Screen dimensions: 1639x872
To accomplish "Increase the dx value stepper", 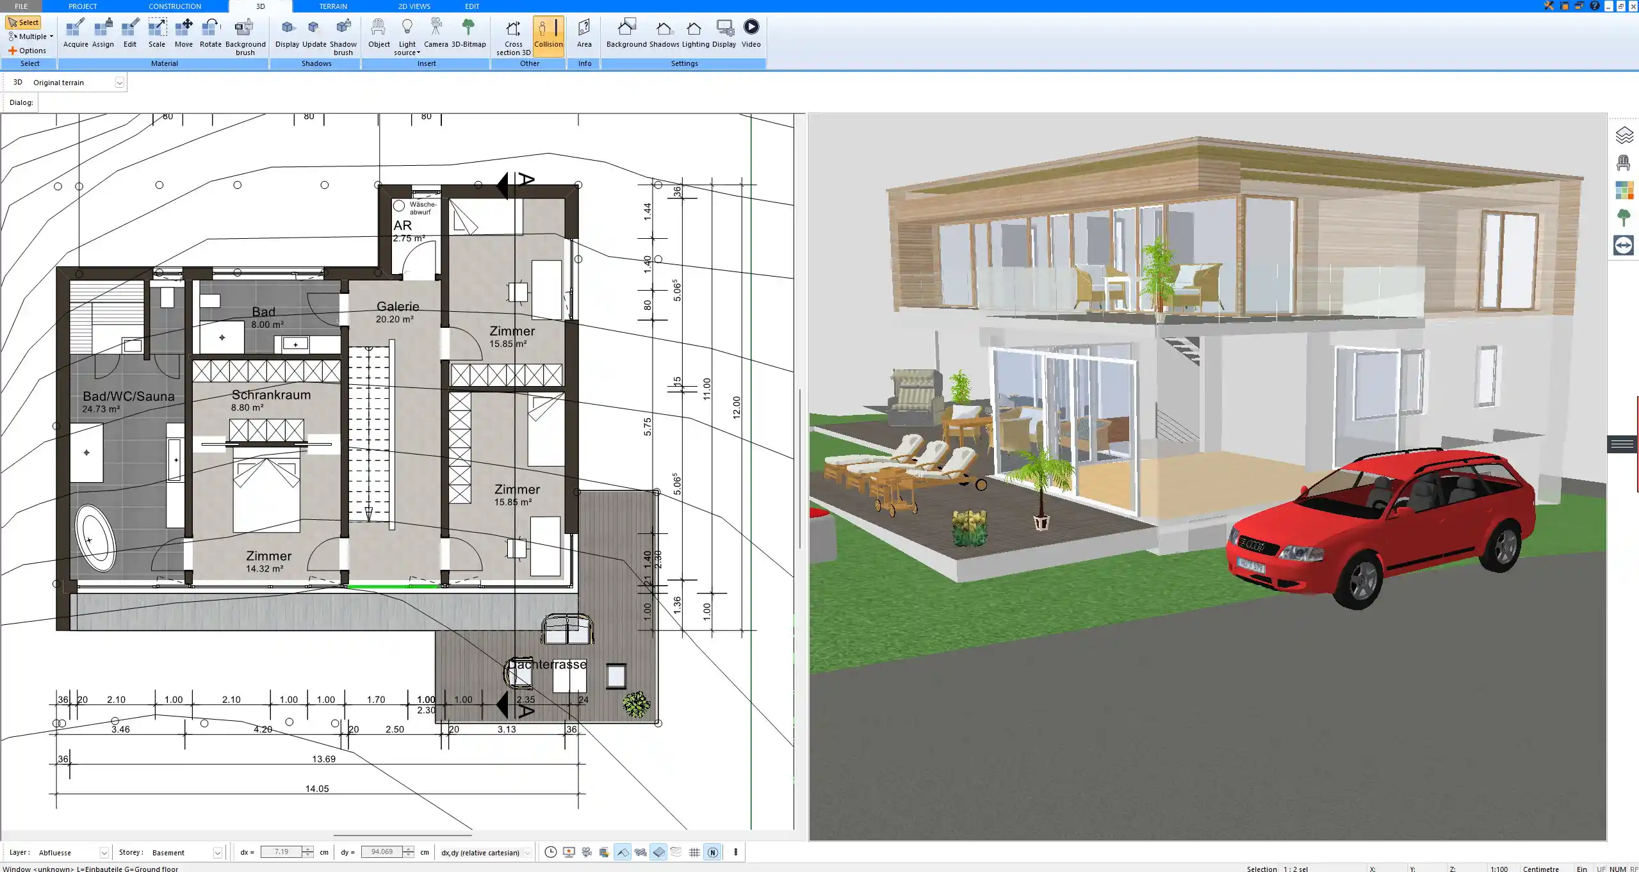I will coord(308,849).
